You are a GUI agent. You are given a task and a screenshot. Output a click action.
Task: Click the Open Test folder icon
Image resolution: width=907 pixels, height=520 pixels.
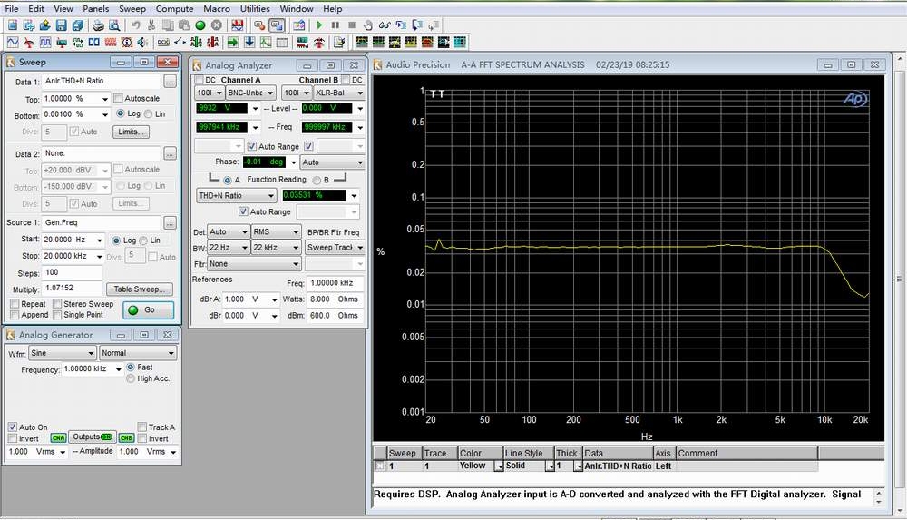coord(44,25)
